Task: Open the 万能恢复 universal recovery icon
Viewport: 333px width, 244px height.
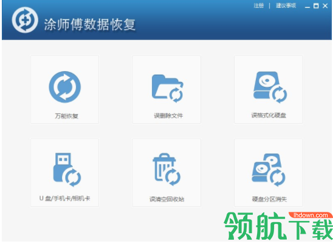Action: [65, 87]
